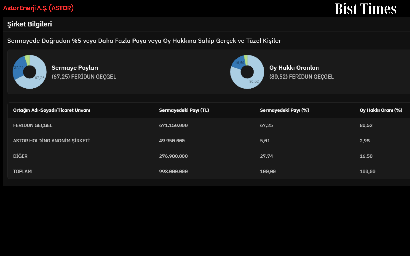The width and height of the screenshot is (410, 256).
Task: Click the Astor Enerji A.Ş. (ASTOR) title
Action: (38, 8)
